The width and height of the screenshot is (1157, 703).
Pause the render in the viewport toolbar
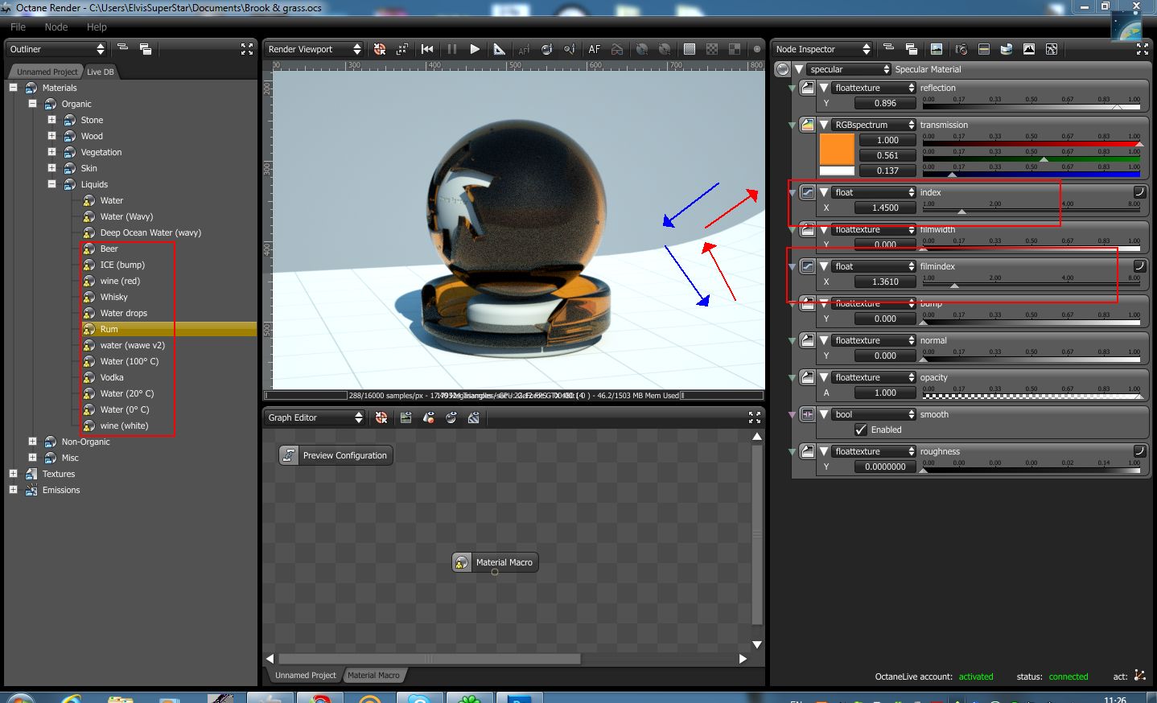(451, 49)
